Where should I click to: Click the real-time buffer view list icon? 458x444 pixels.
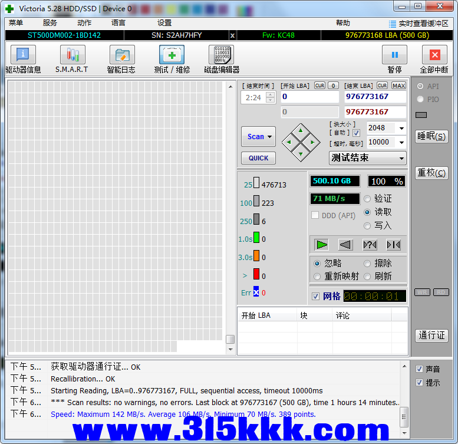click(393, 24)
